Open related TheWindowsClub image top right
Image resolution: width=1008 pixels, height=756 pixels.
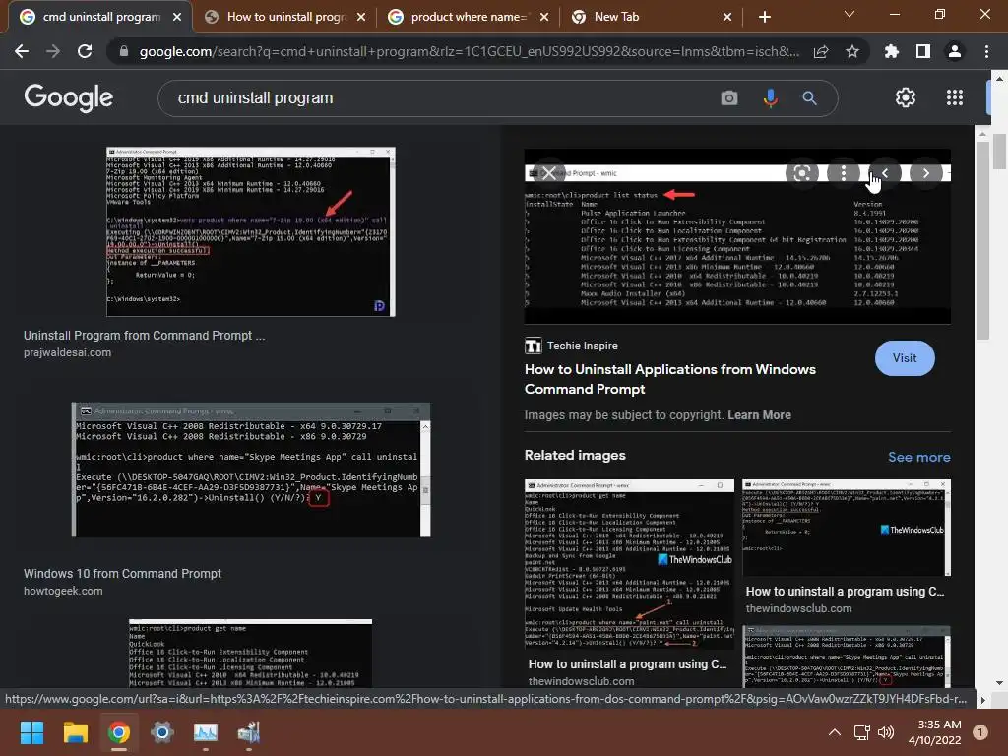click(846, 528)
